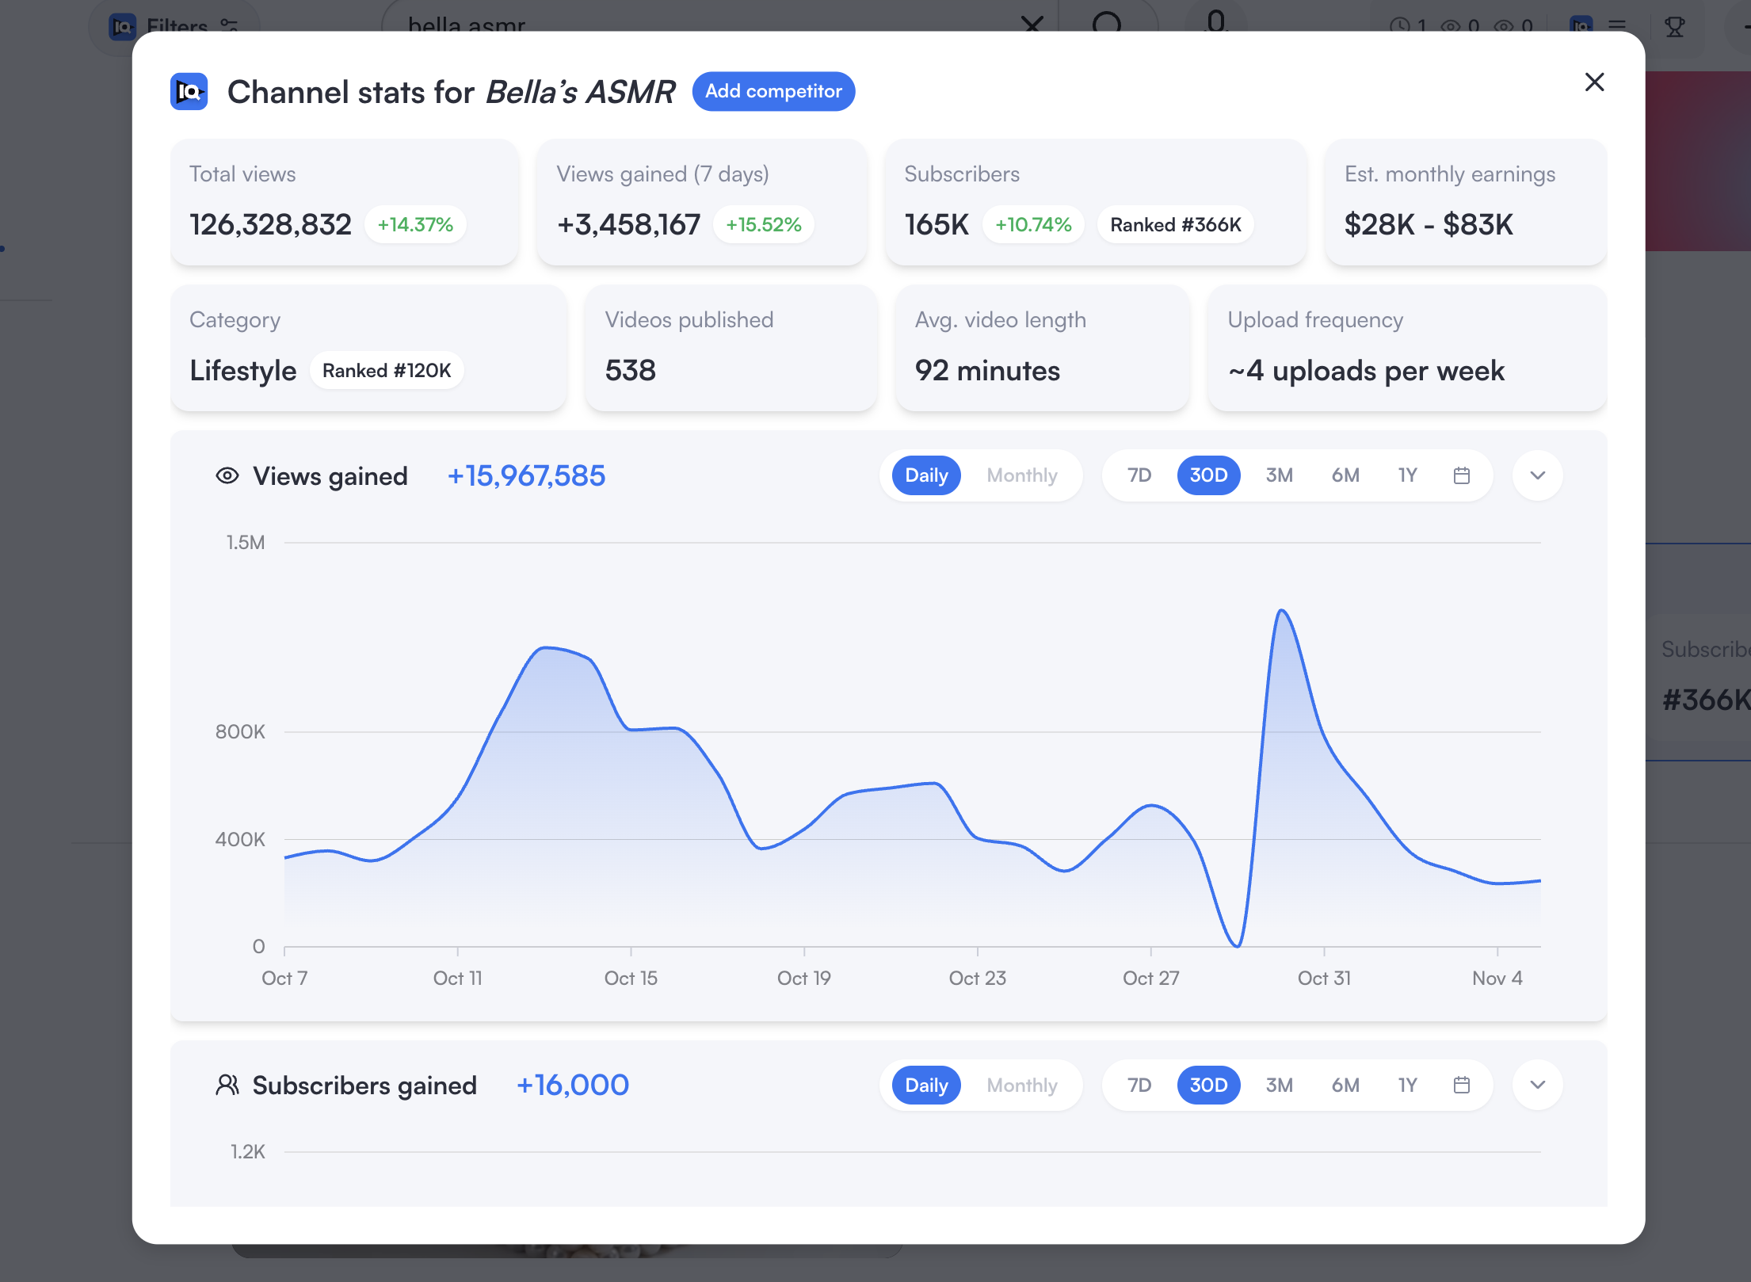Click the trophy icon in the top bar
Image resolution: width=1751 pixels, height=1282 pixels.
point(1674,27)
